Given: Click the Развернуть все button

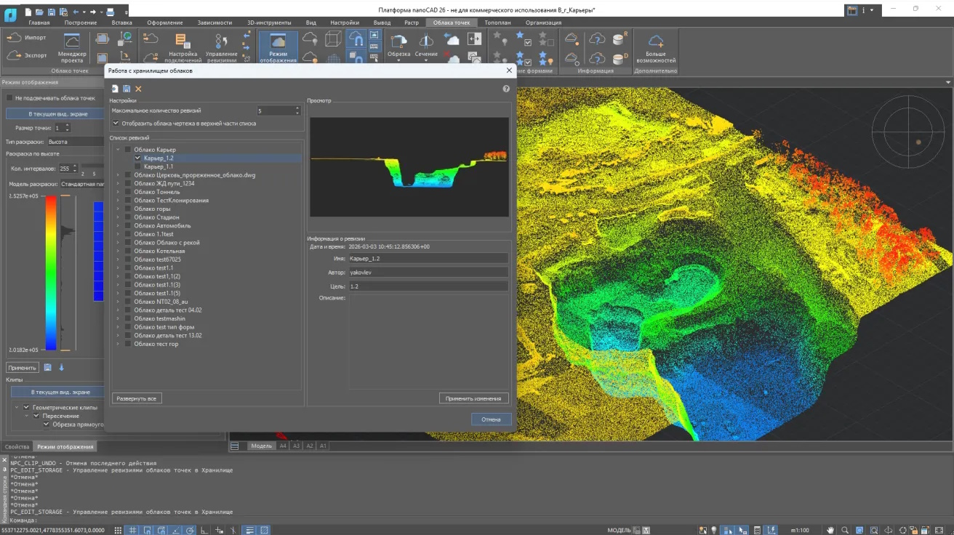Looking at the screenshot, I should pyautogui.click(x=137, y=398).
